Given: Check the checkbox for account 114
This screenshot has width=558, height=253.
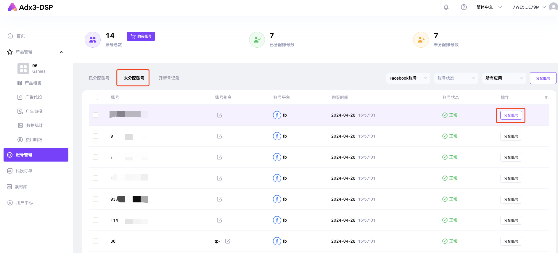Looking at the screenshot, I should pos(96,220).
